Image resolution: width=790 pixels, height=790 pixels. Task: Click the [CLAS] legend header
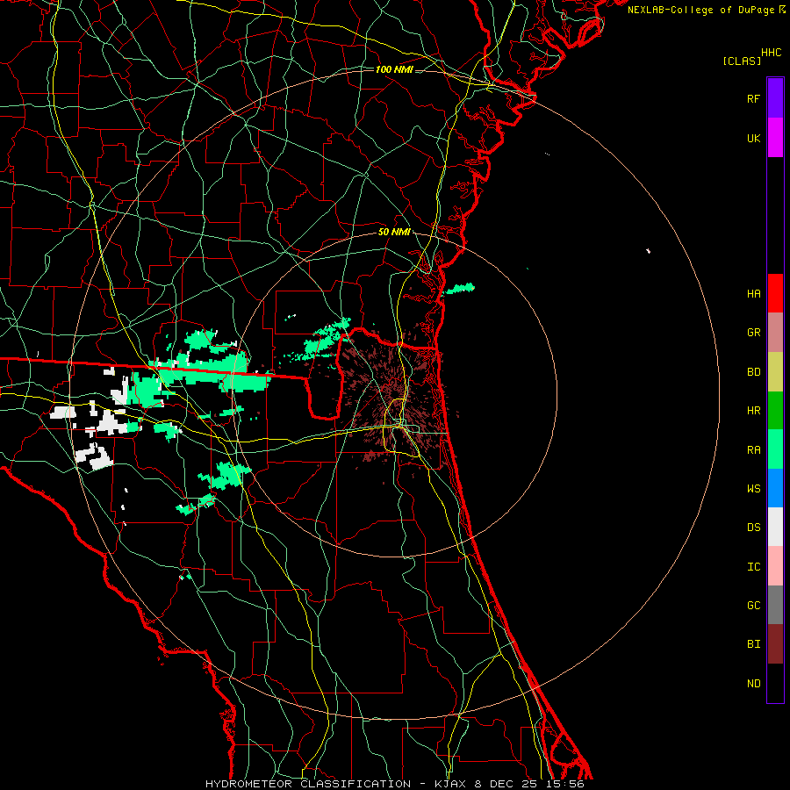coord(742,61)
